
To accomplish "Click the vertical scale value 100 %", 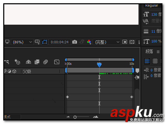I will point(156,41).
